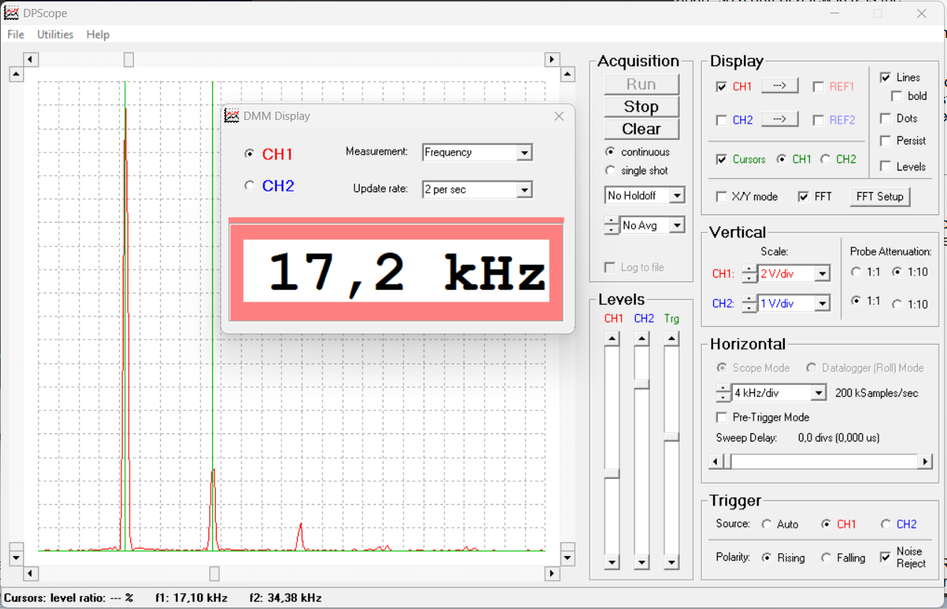Set trigger source to Auto
Screen dimensions: 947x609
[x=766, y=524]
